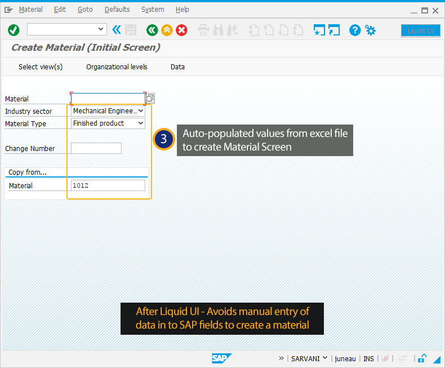Open the Edit menu
Viewport: 445px width, 368px height.
60,10
